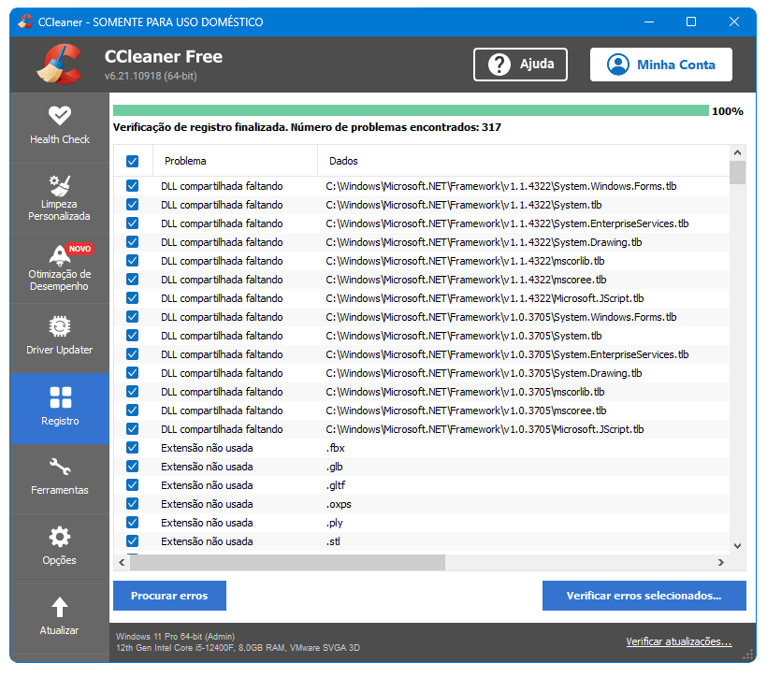Select the v1.0.3705 mscorlib.tlb path
Screen dimensions: 767x677
tap(465, 392)
